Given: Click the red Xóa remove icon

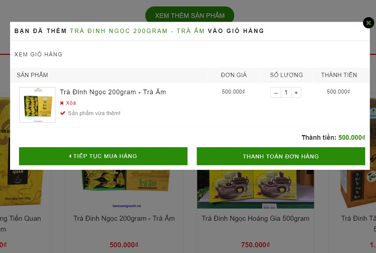Looking at the screenshot, I should 62,103.
